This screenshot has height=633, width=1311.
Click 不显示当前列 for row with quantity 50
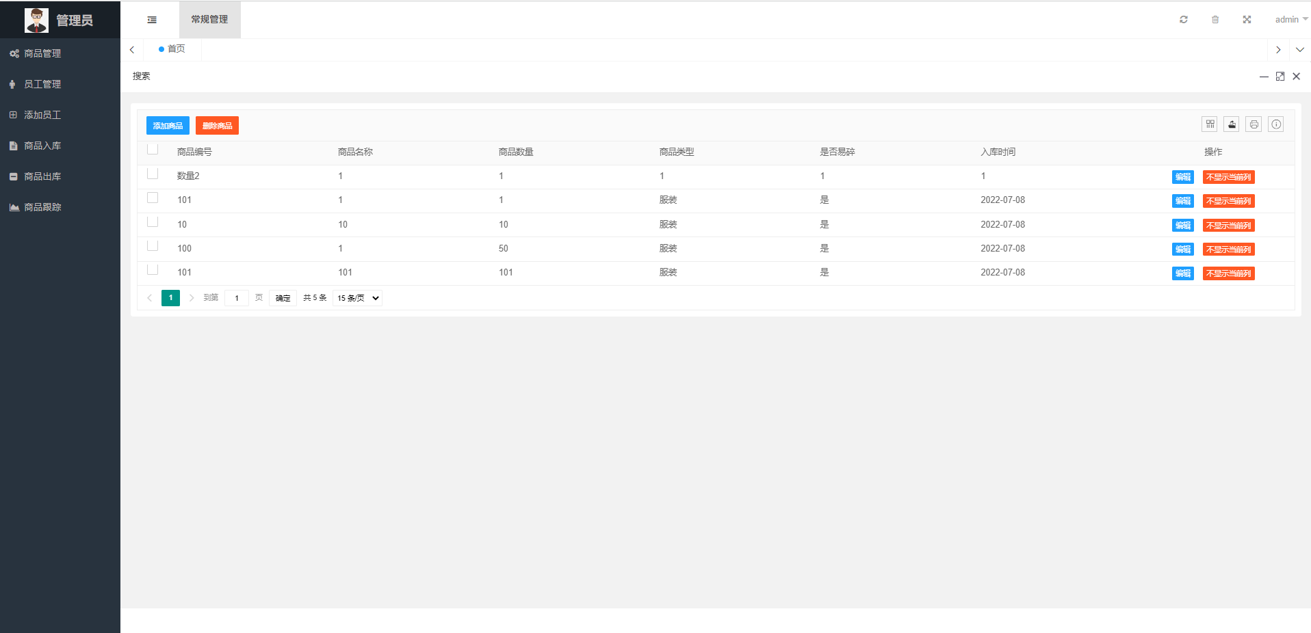tap(1229, 250)
